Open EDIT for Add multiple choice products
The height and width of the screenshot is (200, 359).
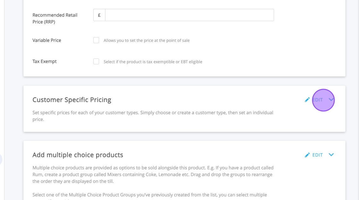tap(318, 155)
